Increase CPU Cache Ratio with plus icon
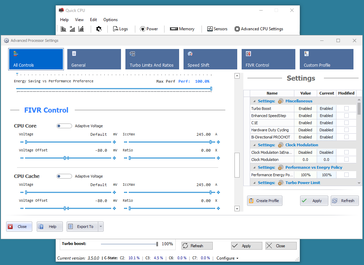 218,209
